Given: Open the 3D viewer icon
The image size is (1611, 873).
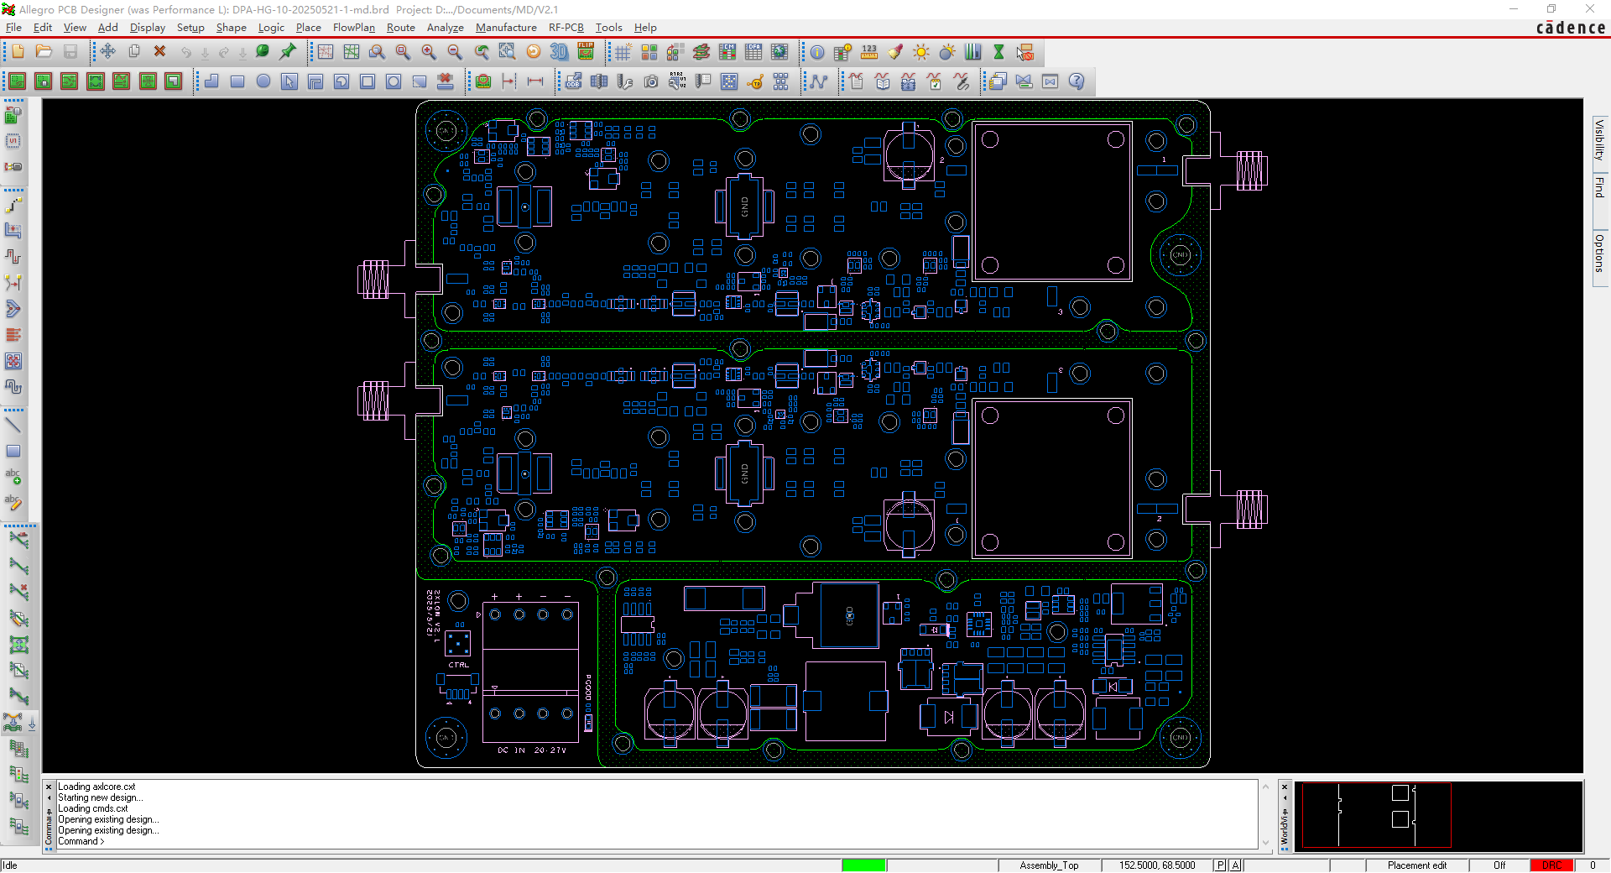Looking at the screenshot, I should click(x=559, y=52).
